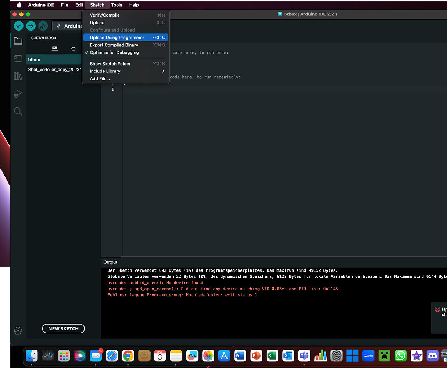Viewport: 447px width, 368px height.
Task: Click the Output panel tab
Action: click(x=110, y=262)
